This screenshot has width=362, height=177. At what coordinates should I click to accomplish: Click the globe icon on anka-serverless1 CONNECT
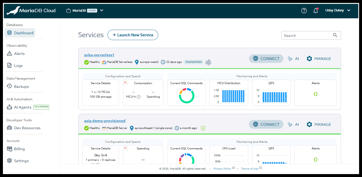tap(256, 58)
